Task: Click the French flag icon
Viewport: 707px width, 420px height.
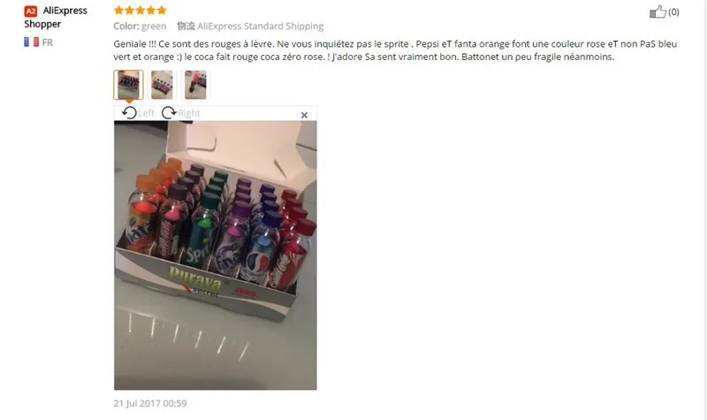Action: click(32, 42)
